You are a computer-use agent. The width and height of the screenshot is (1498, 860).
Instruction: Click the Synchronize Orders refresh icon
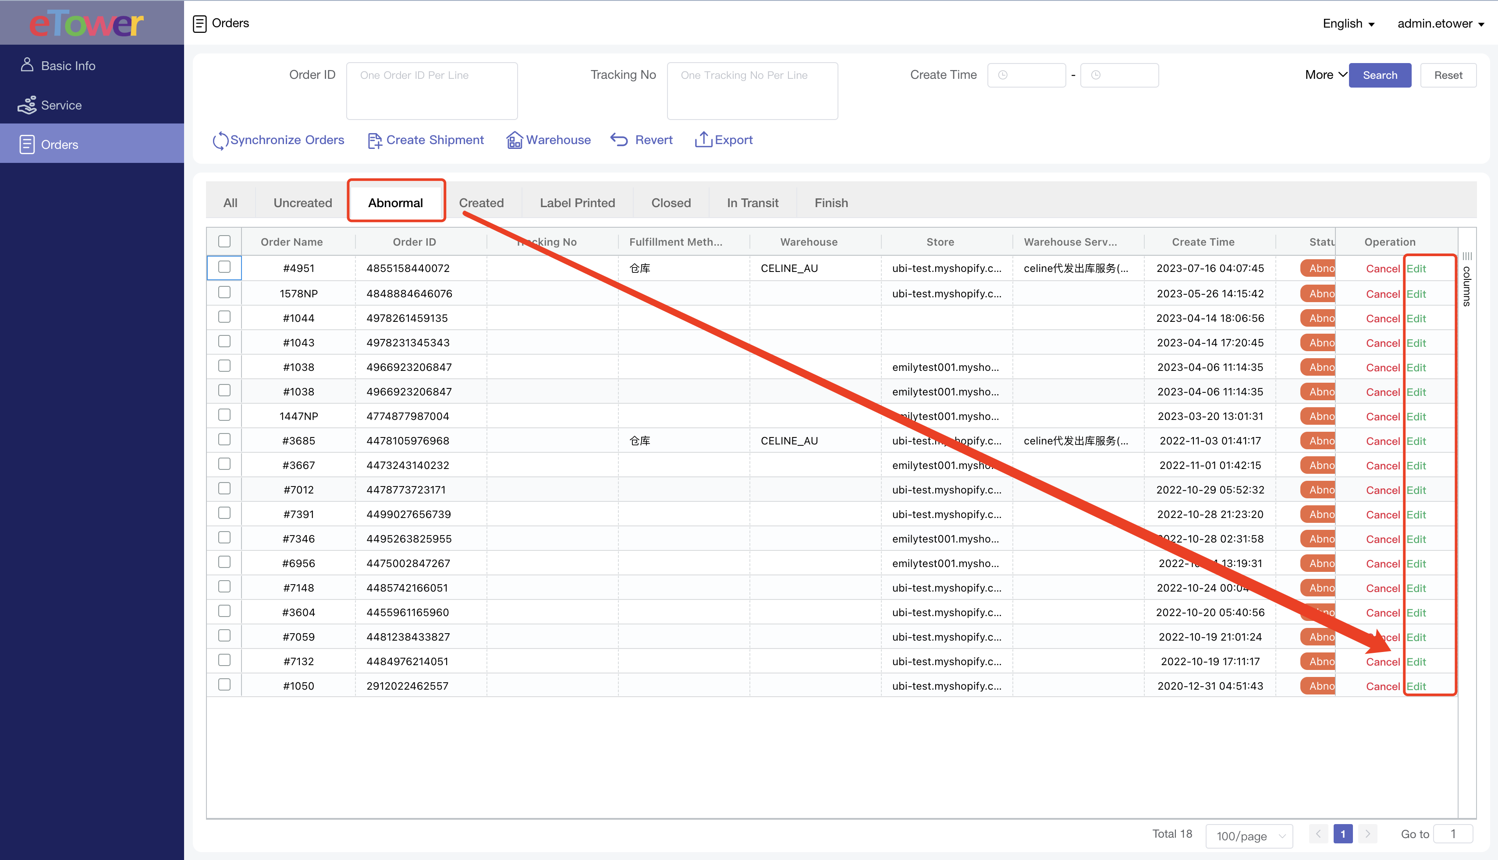220,140
